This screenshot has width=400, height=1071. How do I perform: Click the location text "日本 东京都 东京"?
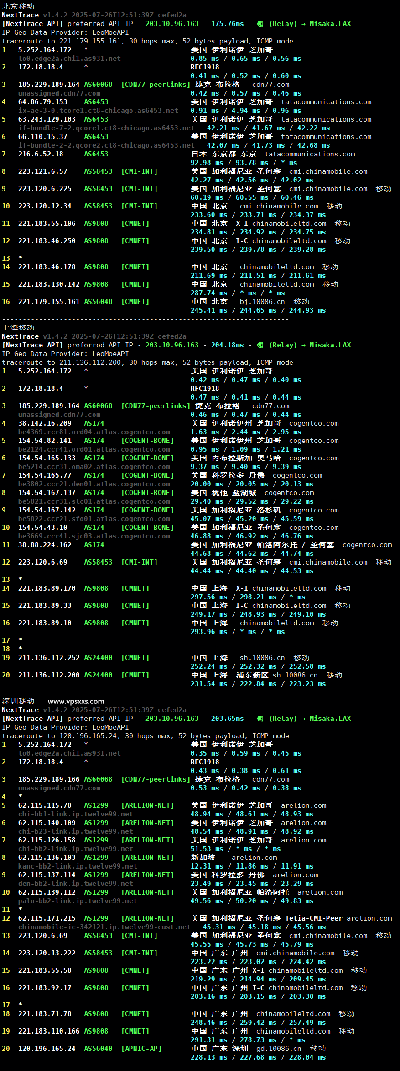pyautogui.click(x=223, y=154)
